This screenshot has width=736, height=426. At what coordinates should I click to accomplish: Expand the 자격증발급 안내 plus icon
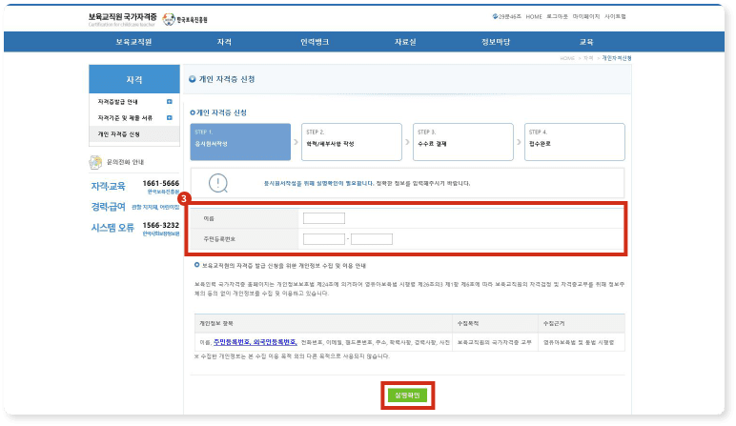[170, 102]
